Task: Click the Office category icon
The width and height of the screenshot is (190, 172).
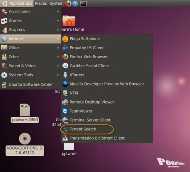Action: [x=4, y=48]
